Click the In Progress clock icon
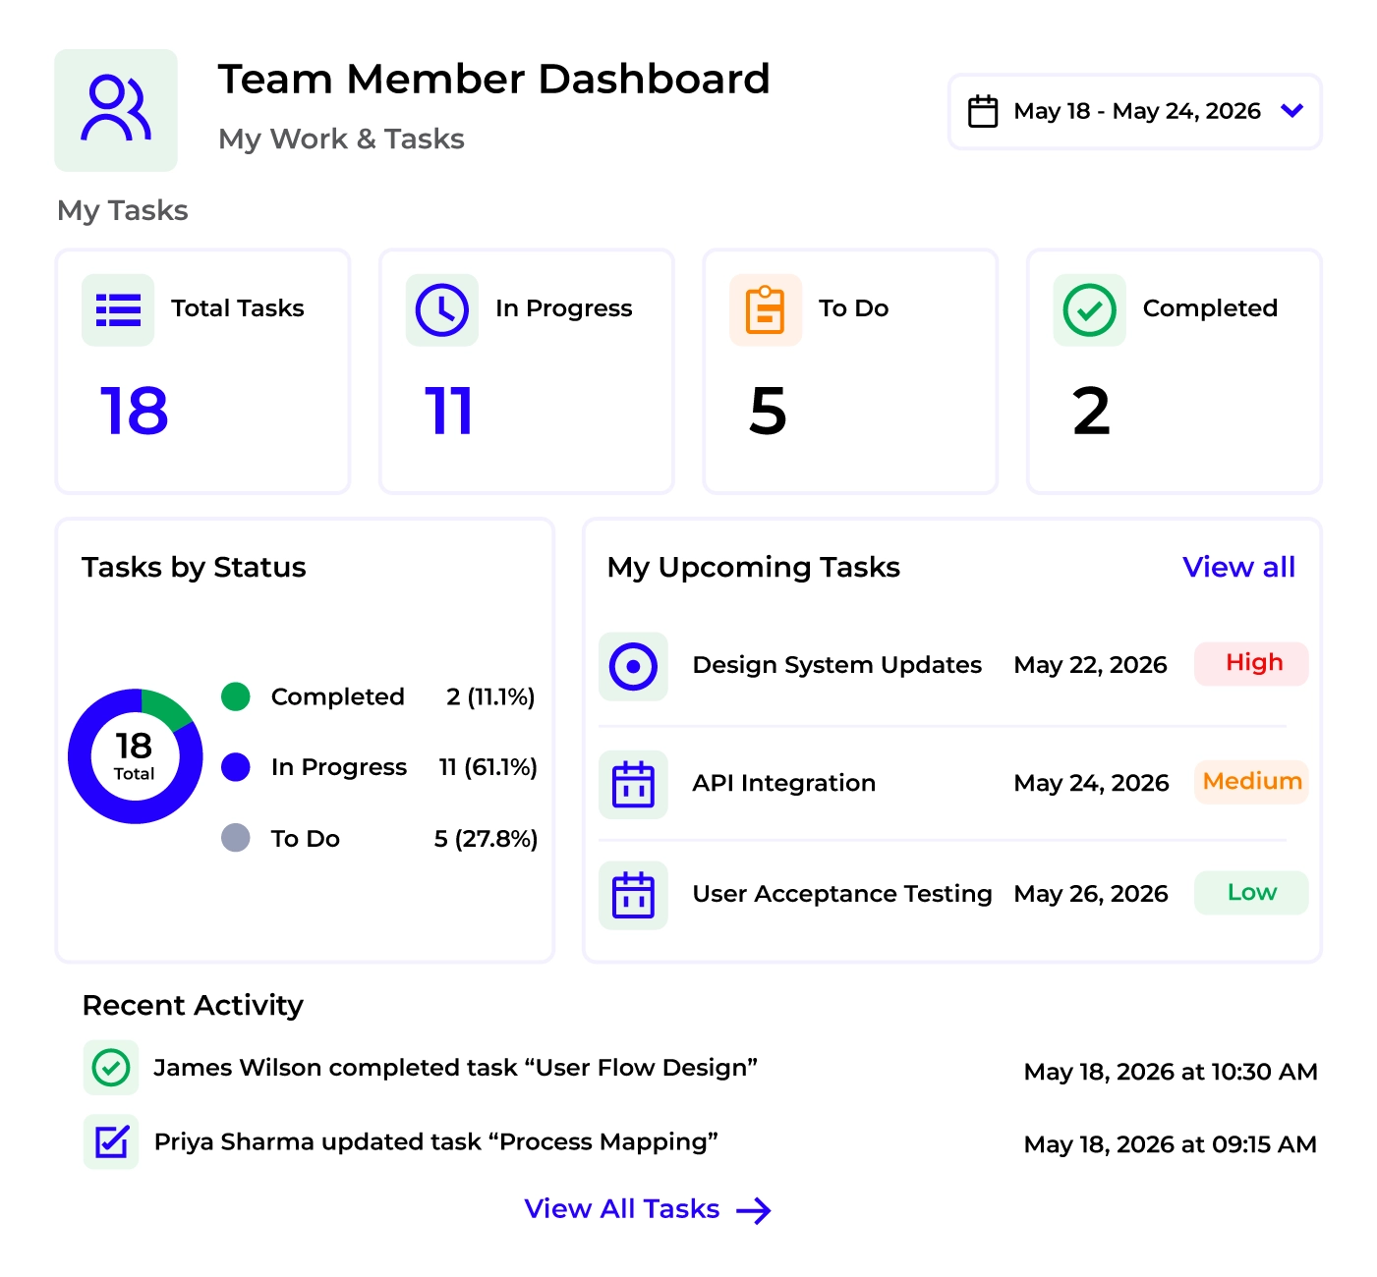This screenshot has width=1377, height=1277. coord(442,309)
